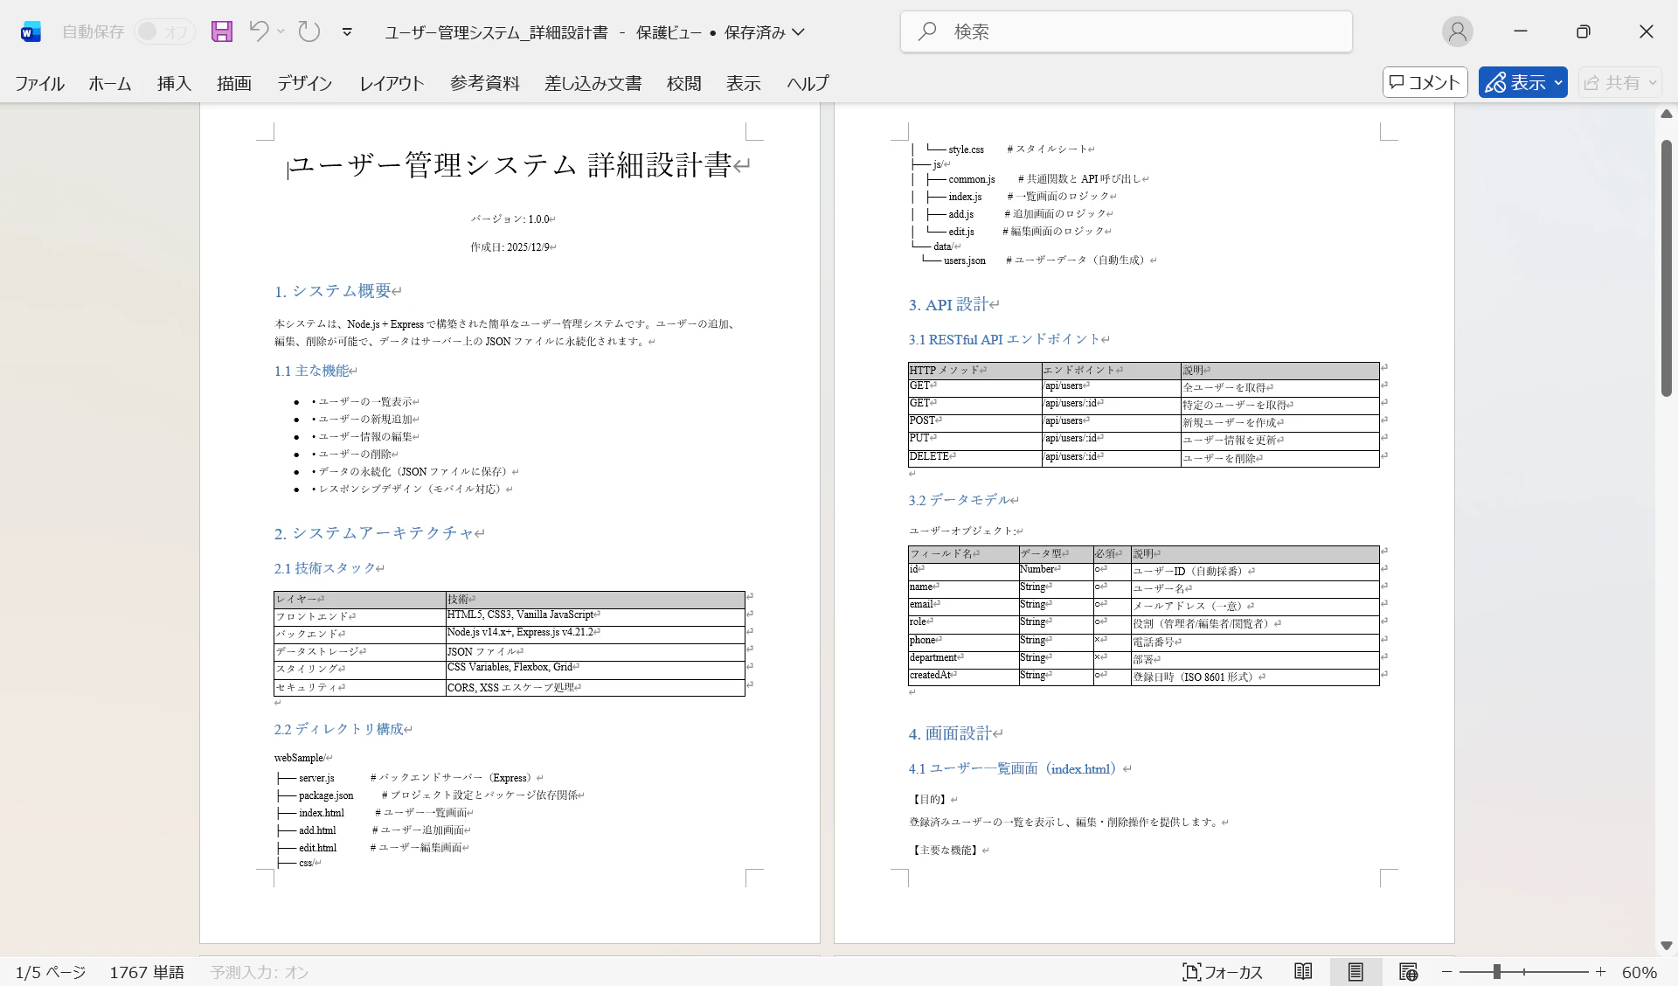Expand the document save status chevron
1678x986 pixels.
[x=798, y=32]
